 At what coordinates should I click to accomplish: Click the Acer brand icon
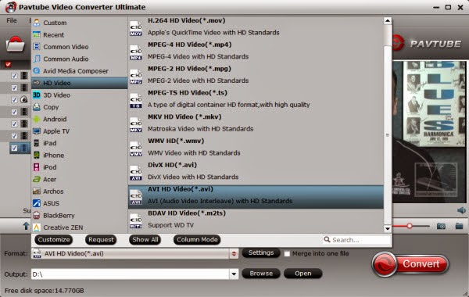37,179
